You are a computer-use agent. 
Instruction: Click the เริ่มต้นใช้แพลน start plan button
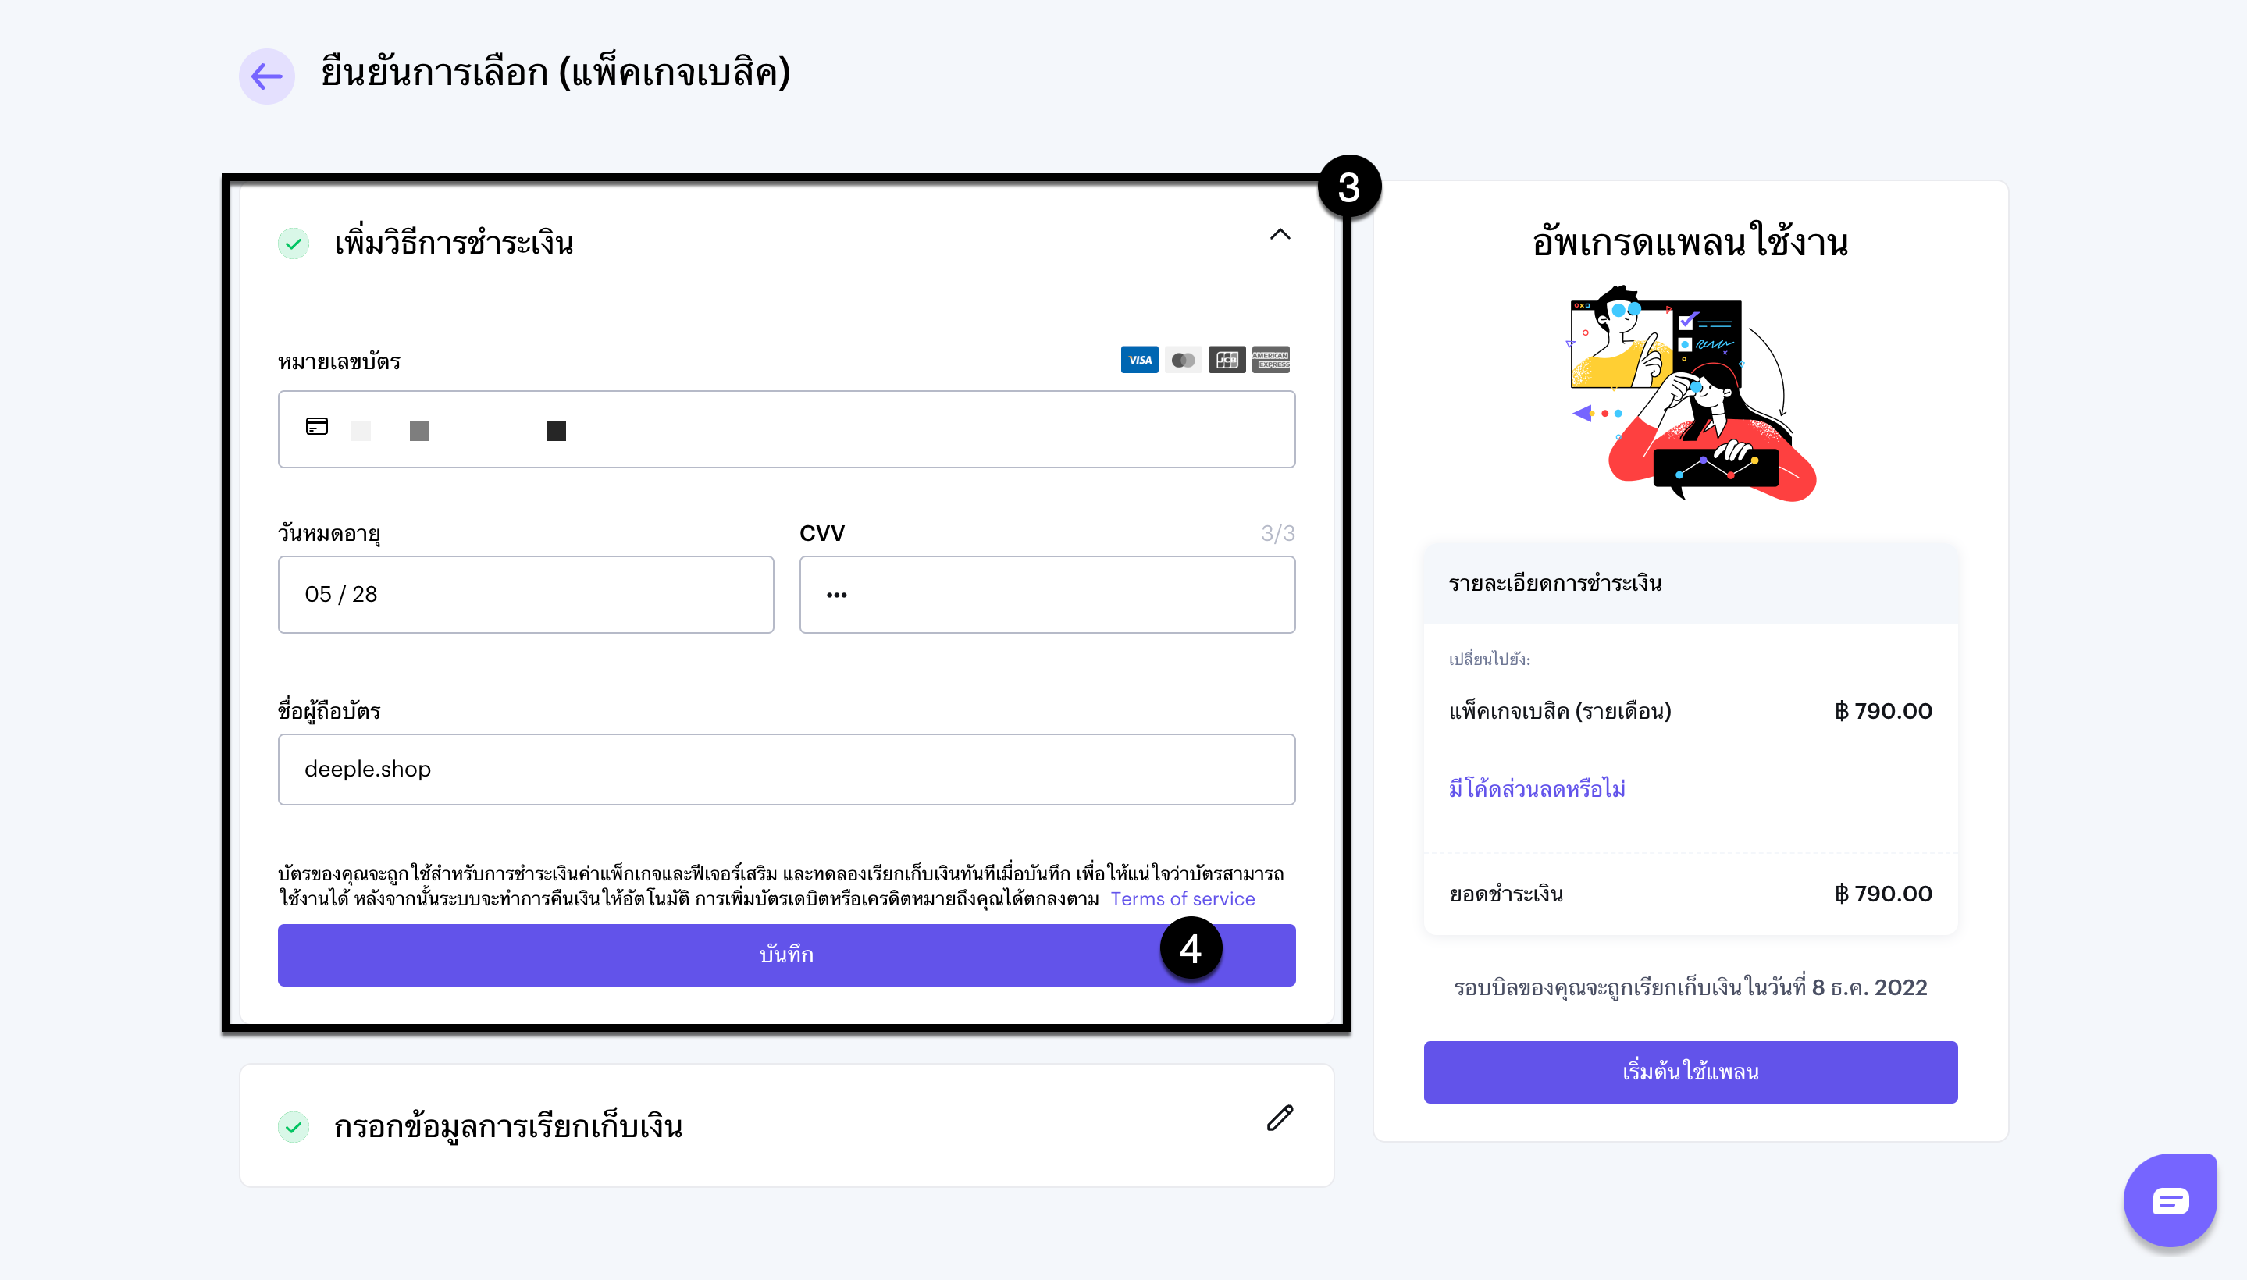[x=1690, y=1072]
